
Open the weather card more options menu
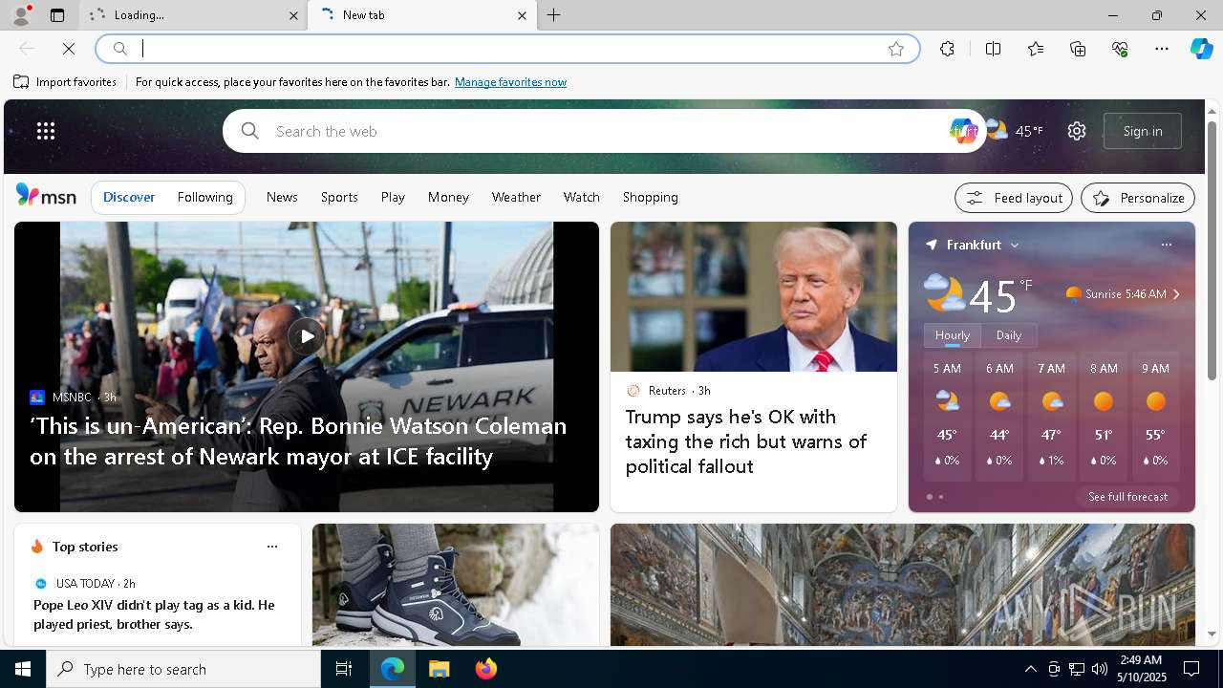[1166, 245]
